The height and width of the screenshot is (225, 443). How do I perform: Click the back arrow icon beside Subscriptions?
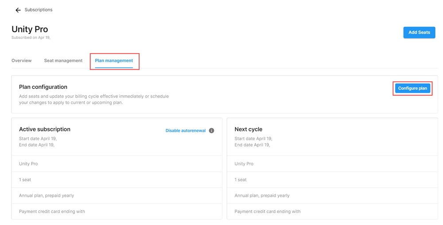[x=18, y=10]
